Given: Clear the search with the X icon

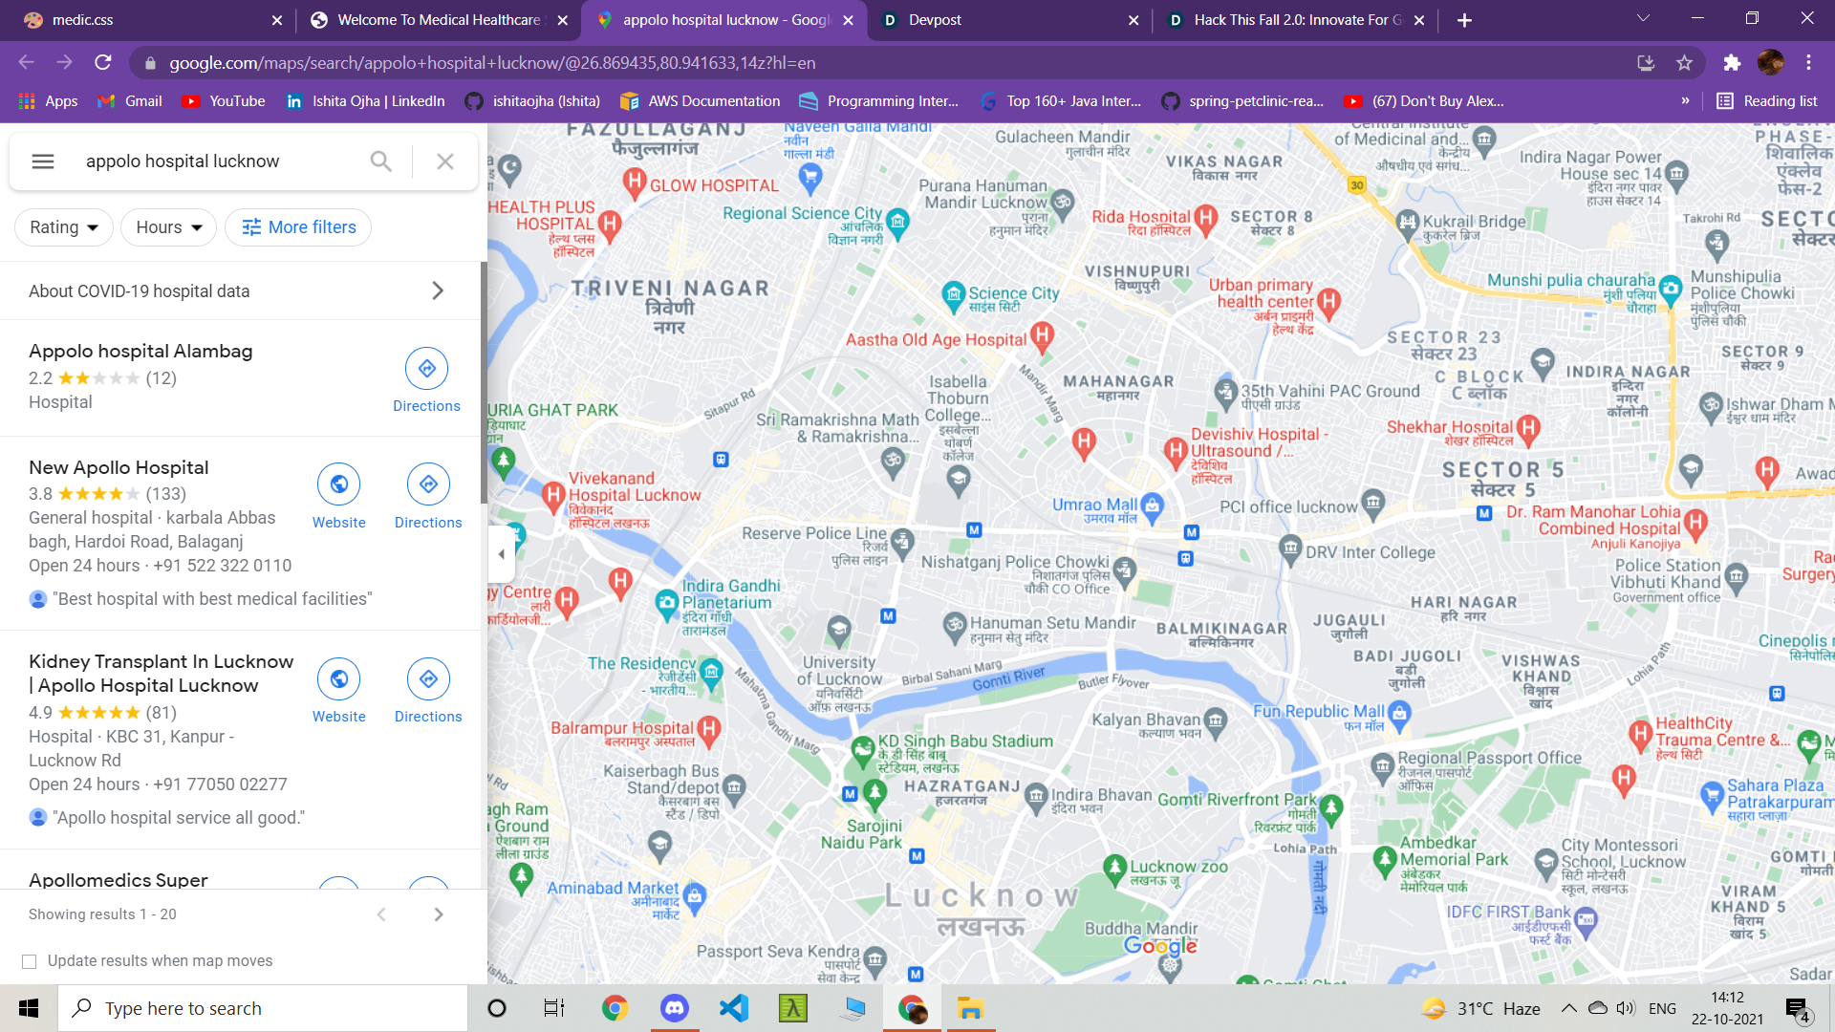Looking at the screenshot, I should click(x=445, y=161).
